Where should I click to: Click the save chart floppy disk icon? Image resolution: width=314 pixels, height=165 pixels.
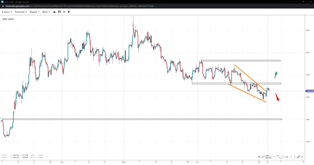tap(59, 12)
